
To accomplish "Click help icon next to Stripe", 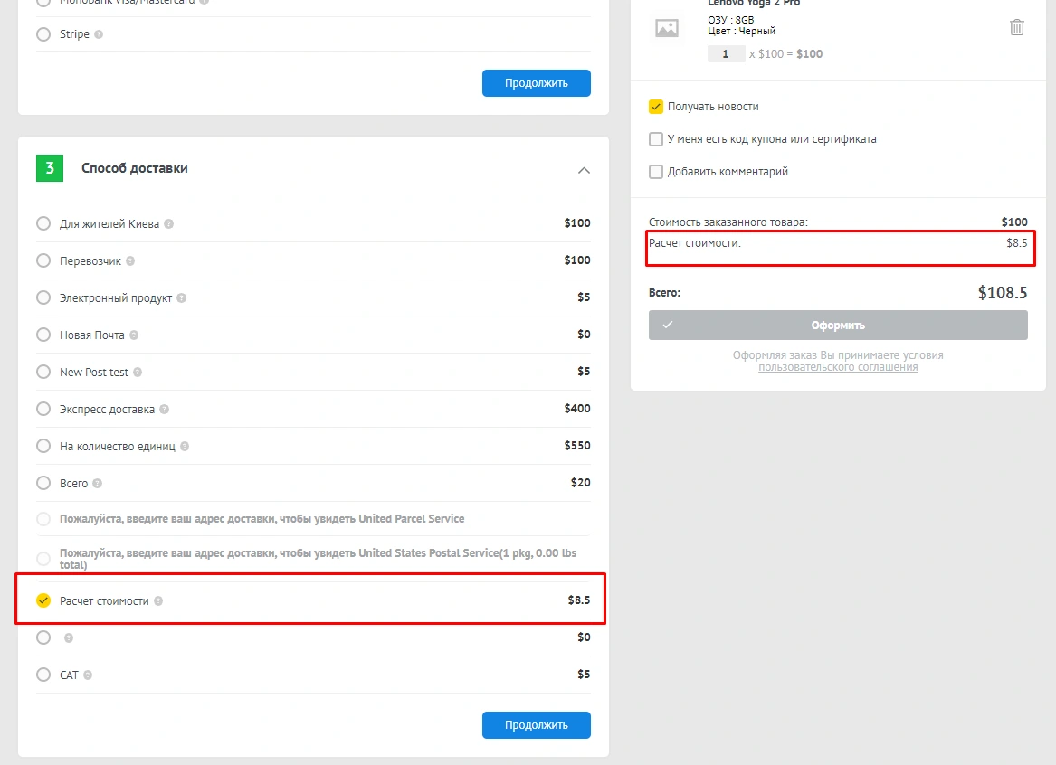I will 99,34.
